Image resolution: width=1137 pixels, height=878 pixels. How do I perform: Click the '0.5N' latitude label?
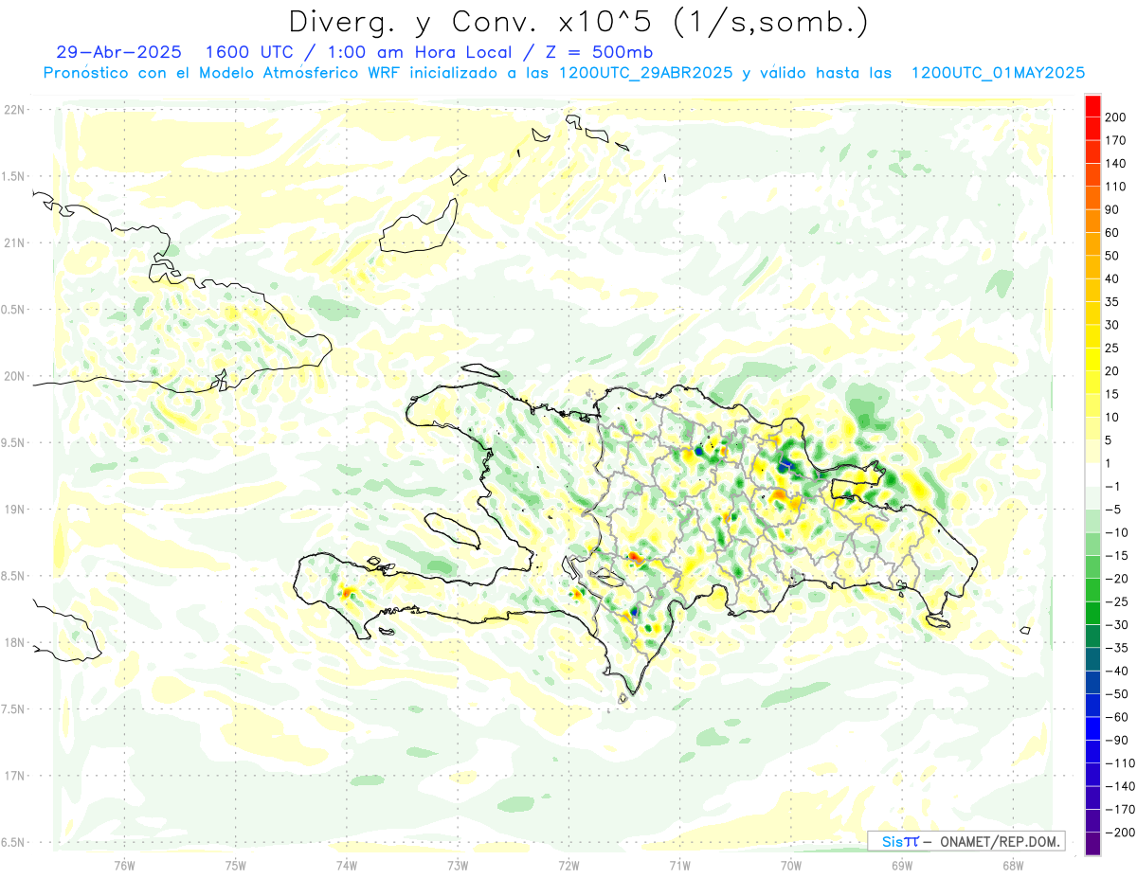click(x=14, y=310)
